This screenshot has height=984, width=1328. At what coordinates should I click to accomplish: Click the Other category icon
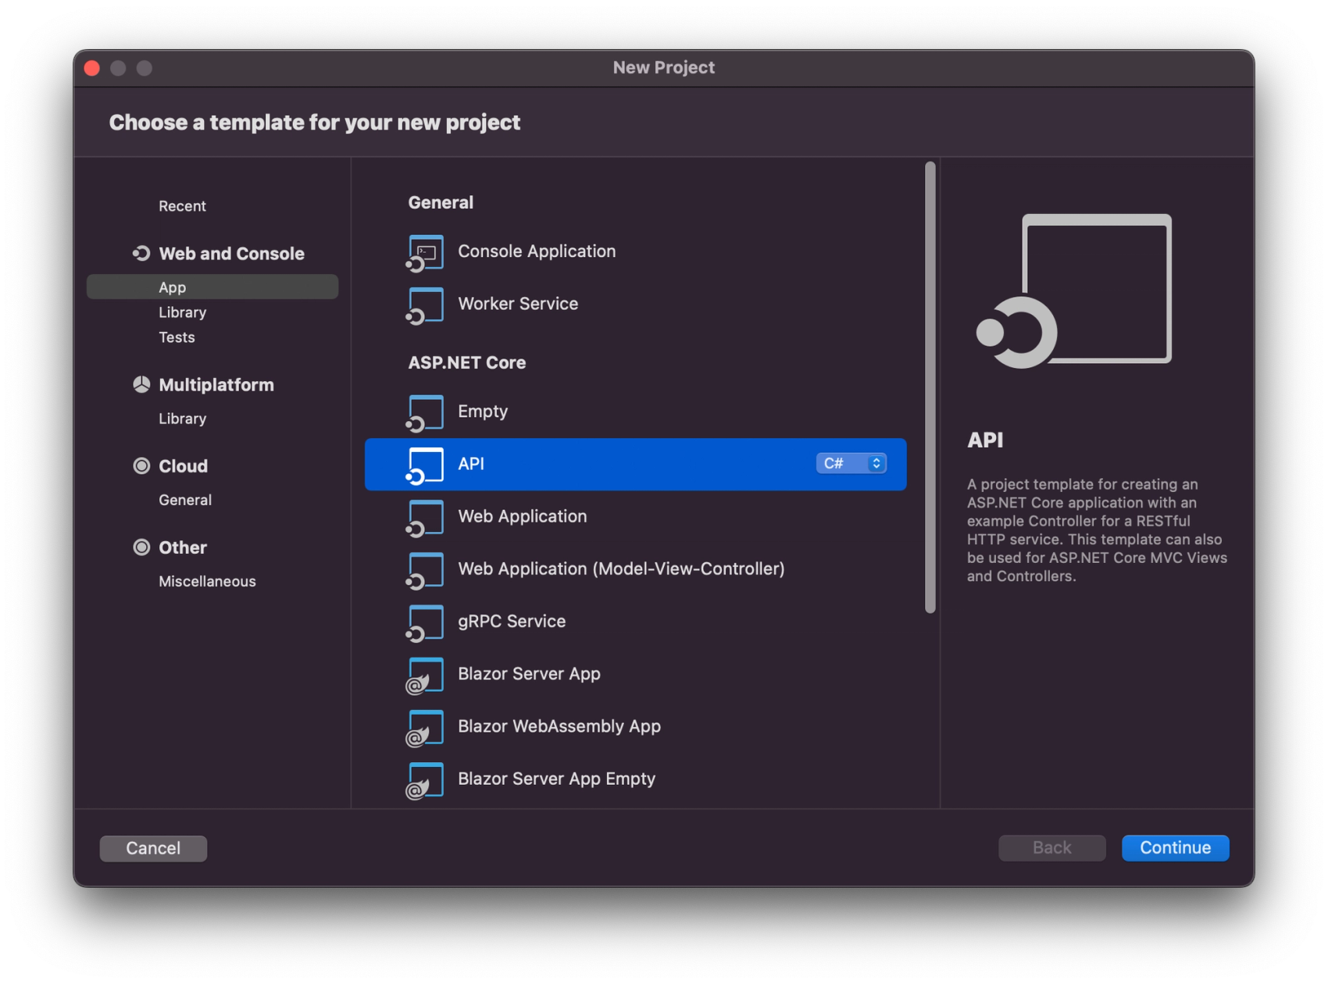click(141, 547)
